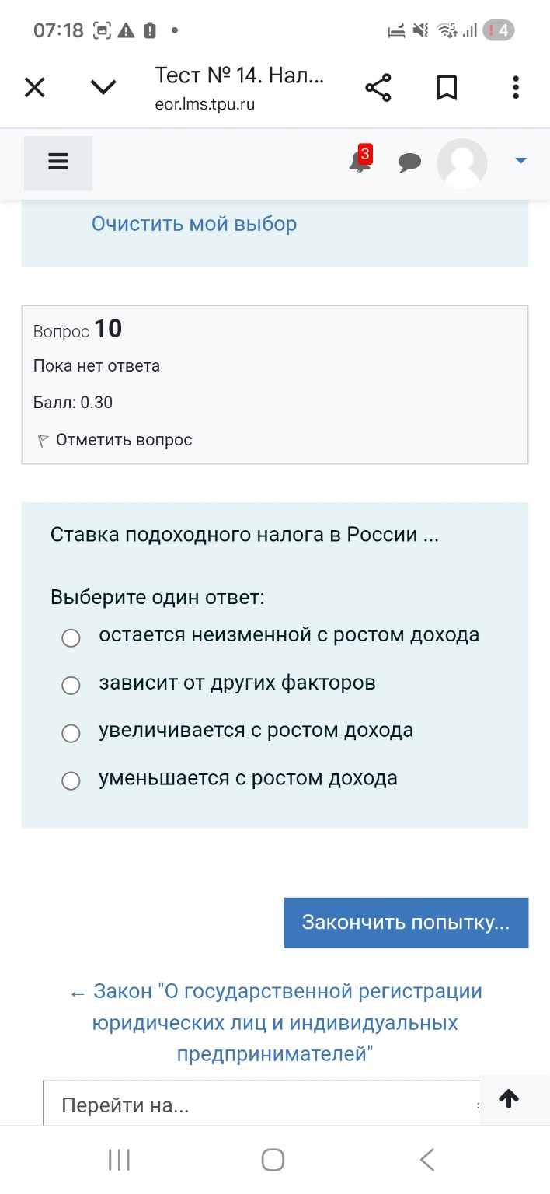Select answer 'зависит от других факторов'

[71, 686]
